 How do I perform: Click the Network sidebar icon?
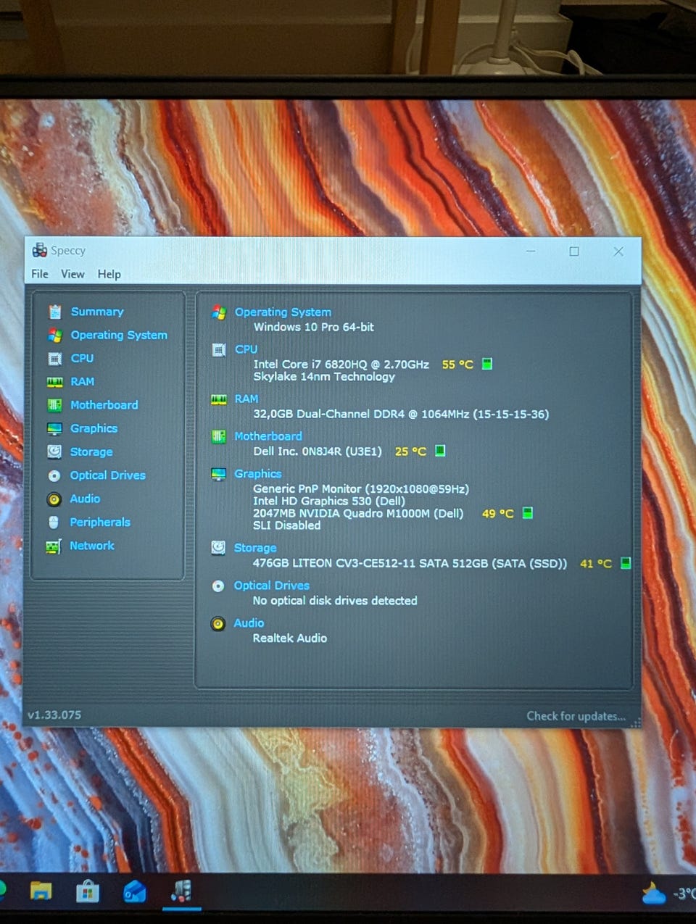[x=54, y=546]
